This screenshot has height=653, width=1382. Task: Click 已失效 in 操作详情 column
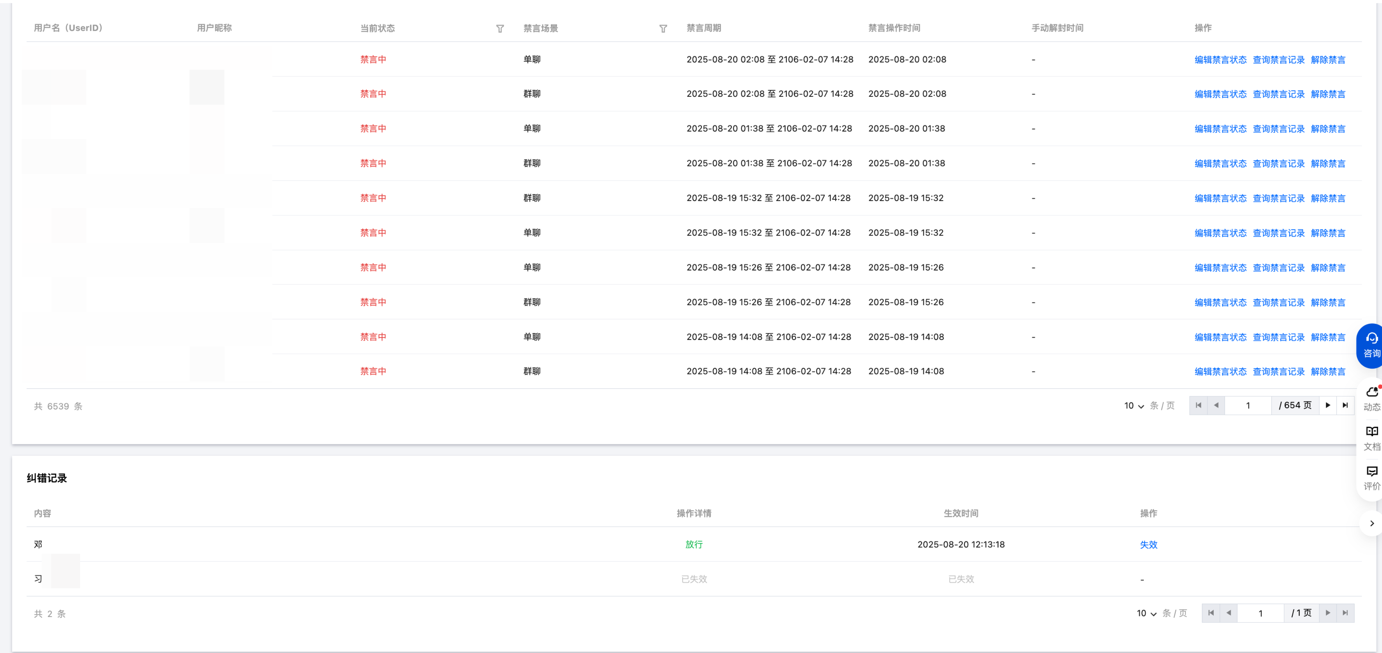click(694, 579)
